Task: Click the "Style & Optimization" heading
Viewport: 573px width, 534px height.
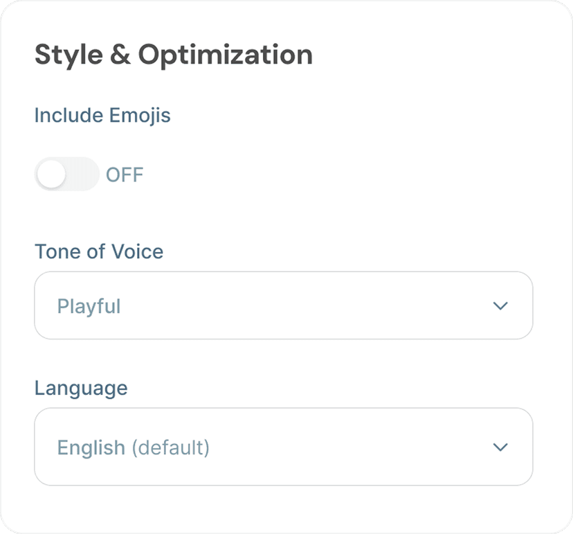Action: [174, 55]
